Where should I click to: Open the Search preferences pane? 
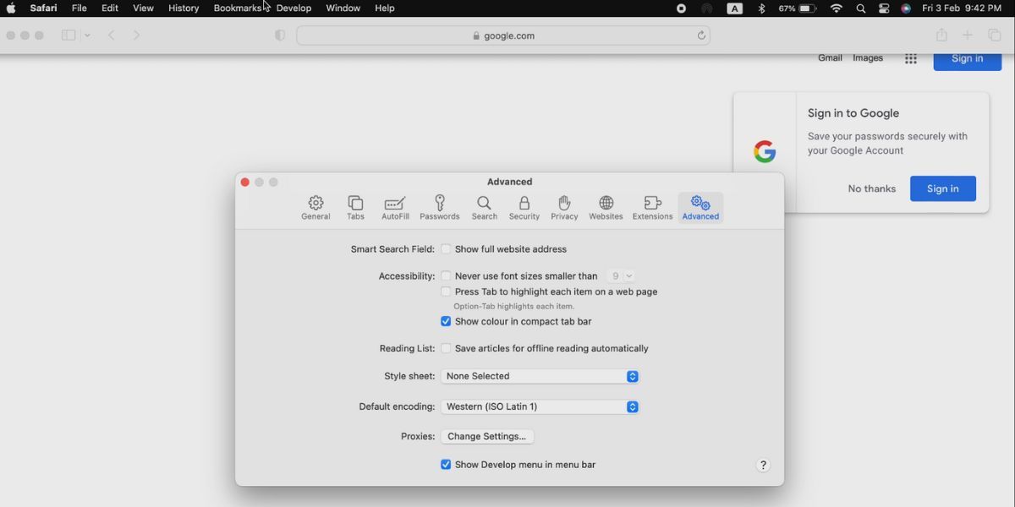[484, 208]
